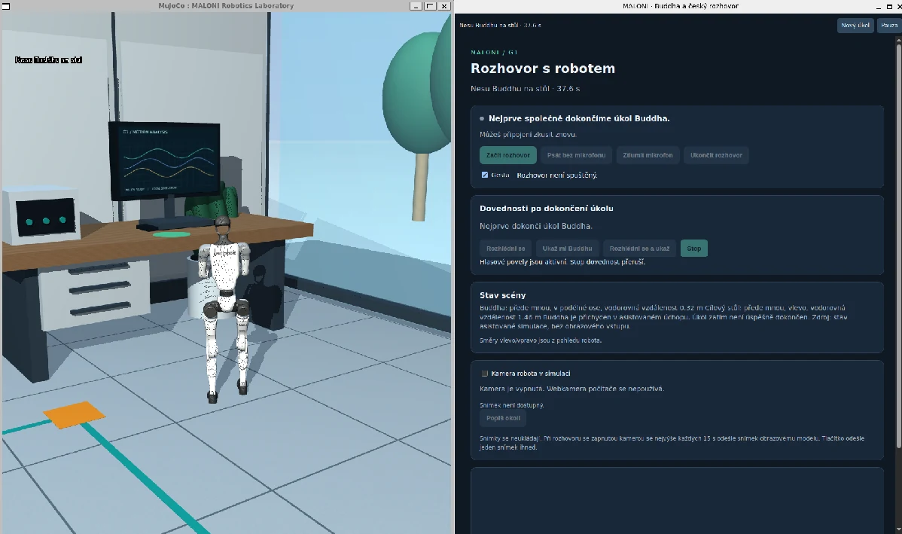Click the overlay text in MuJoCo viewport
This screenshot has height=534, width=902.
(48, 60)
